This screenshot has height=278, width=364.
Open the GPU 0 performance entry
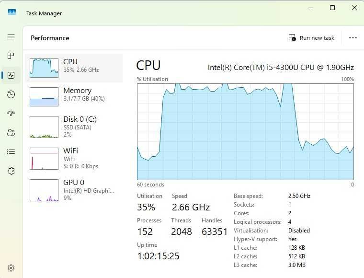tap(74, 189)
